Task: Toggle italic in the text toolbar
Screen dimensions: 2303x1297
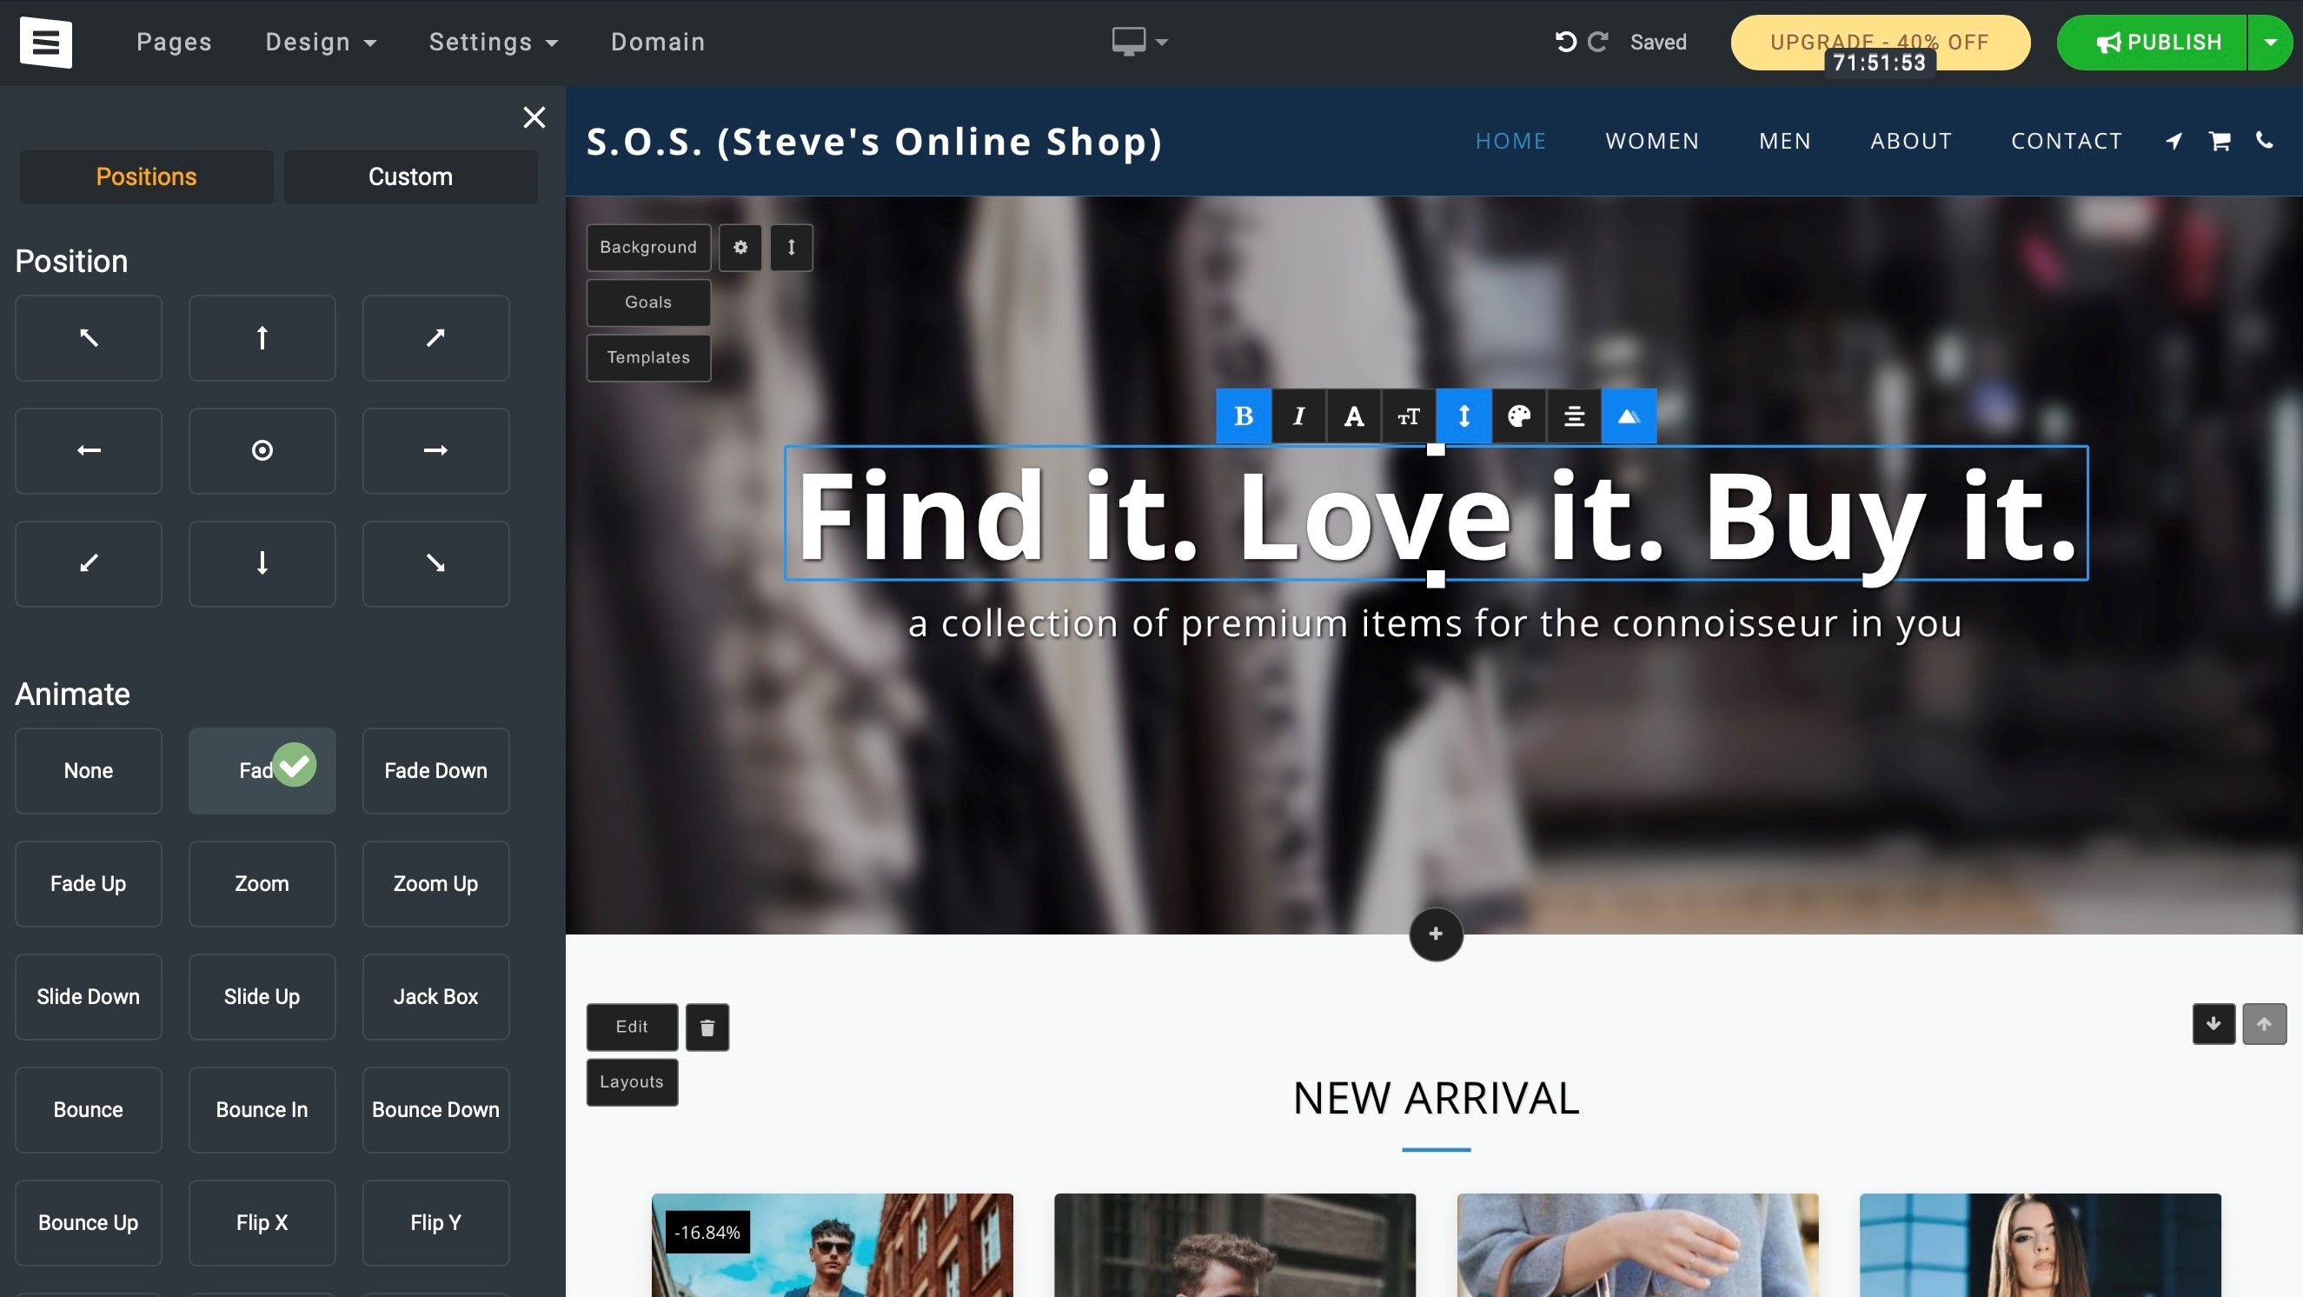Action: 1298,416
